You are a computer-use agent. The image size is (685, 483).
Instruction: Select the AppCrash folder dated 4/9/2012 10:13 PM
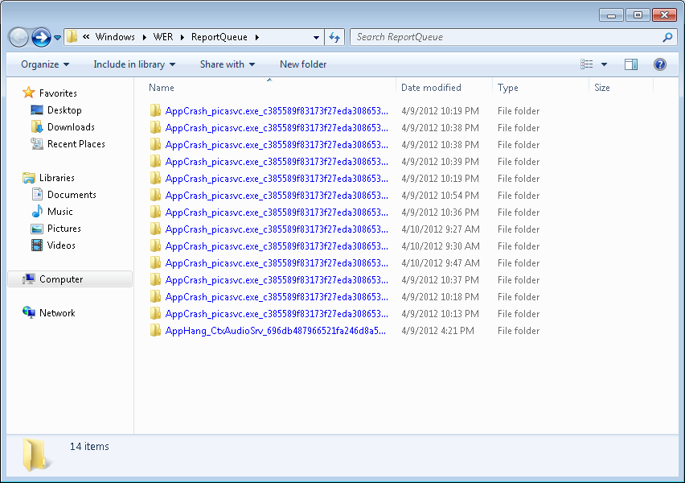pos(277,314)
